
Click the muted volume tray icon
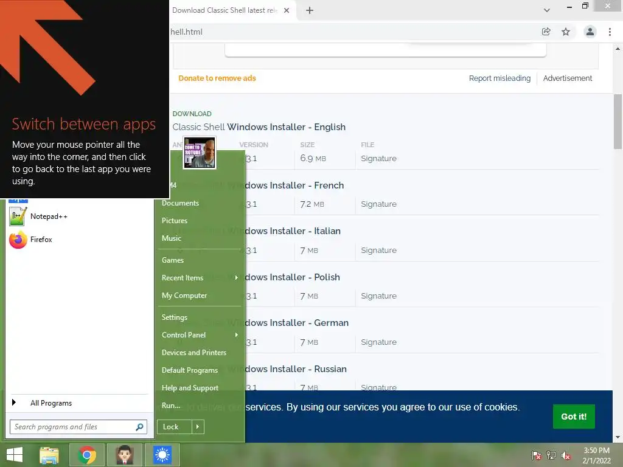[x=566, y=455]
